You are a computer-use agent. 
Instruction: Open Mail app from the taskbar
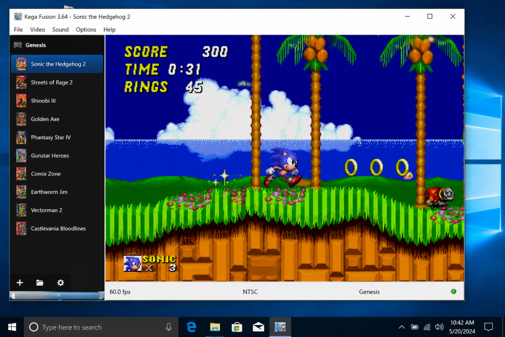258,327
